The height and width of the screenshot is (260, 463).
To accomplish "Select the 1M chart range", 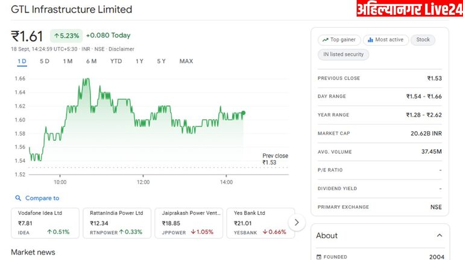I will point(68,61).
